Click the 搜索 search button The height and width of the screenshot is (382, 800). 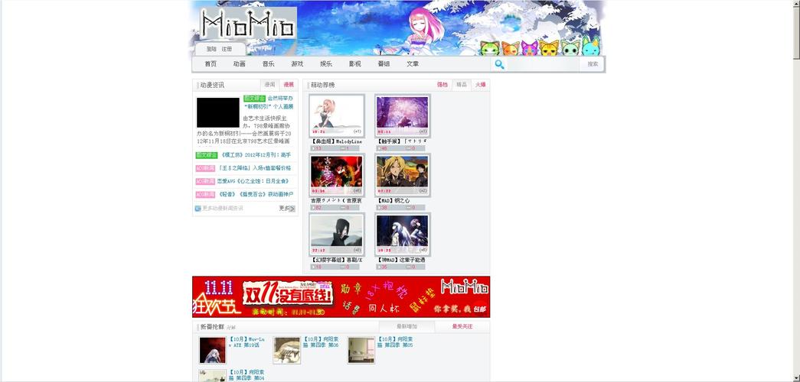click(593, 64)
